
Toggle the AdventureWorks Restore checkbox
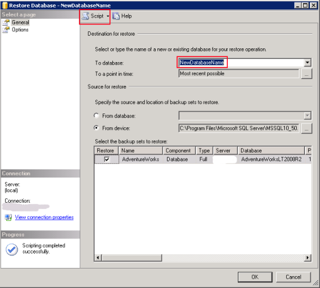point(107,159)
